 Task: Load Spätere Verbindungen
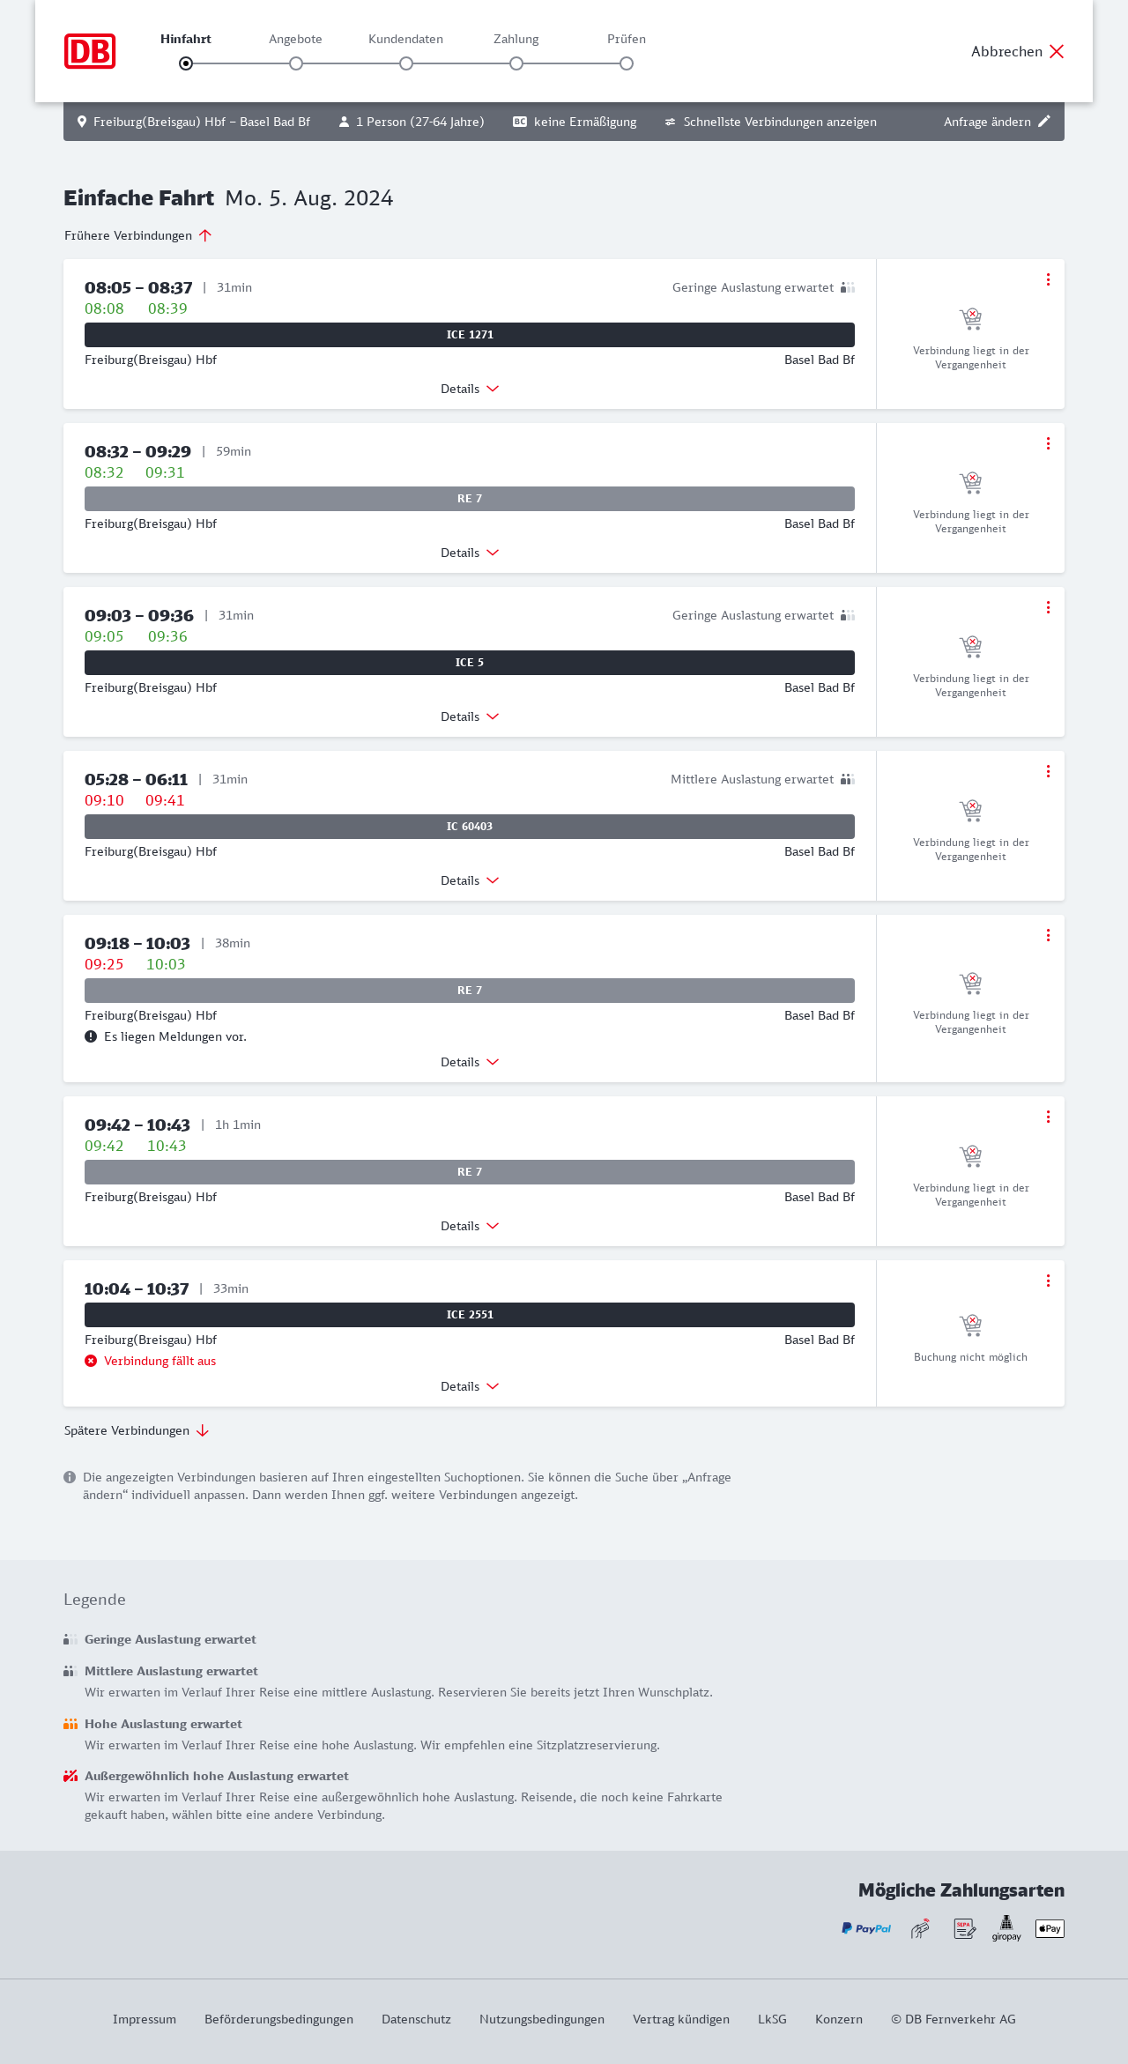(136, 1430)
